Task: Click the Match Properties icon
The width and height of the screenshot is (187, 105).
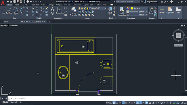Action: click(x=122, y=11)
